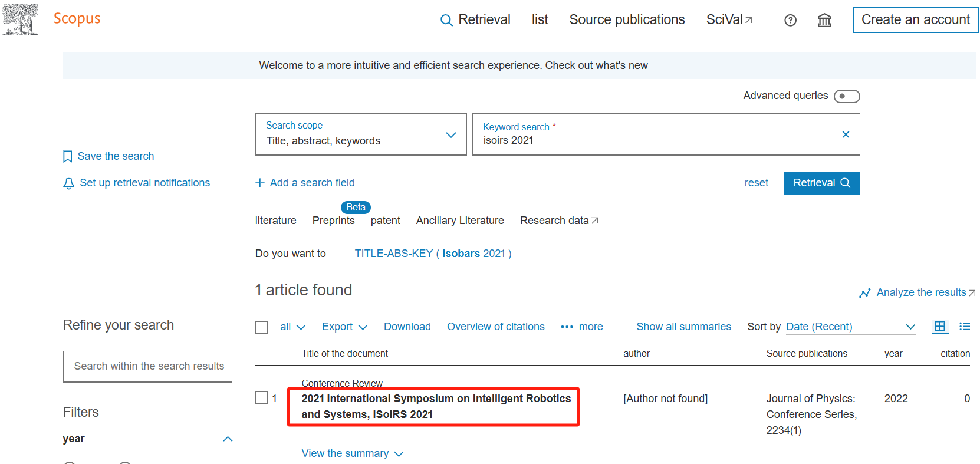
Task: Click the Save the search bookmark icon
Action: (x=68, y=156)
